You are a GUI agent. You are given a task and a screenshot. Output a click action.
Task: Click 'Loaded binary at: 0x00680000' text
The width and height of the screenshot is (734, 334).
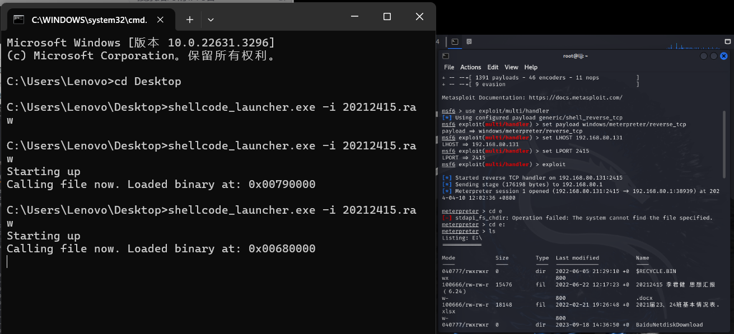click(x=221, y=248)
